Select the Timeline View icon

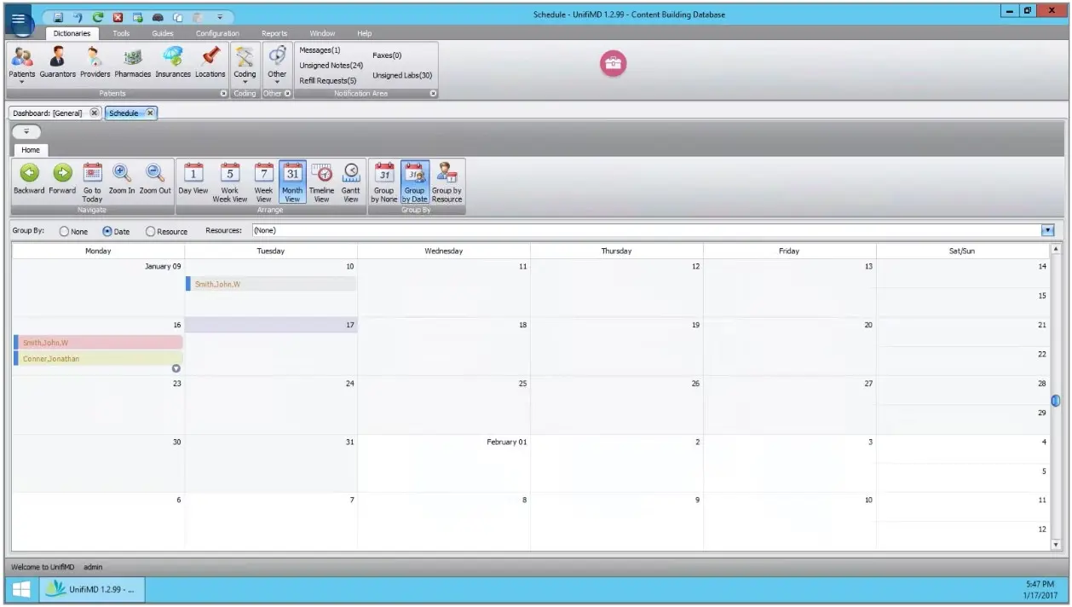321,181
